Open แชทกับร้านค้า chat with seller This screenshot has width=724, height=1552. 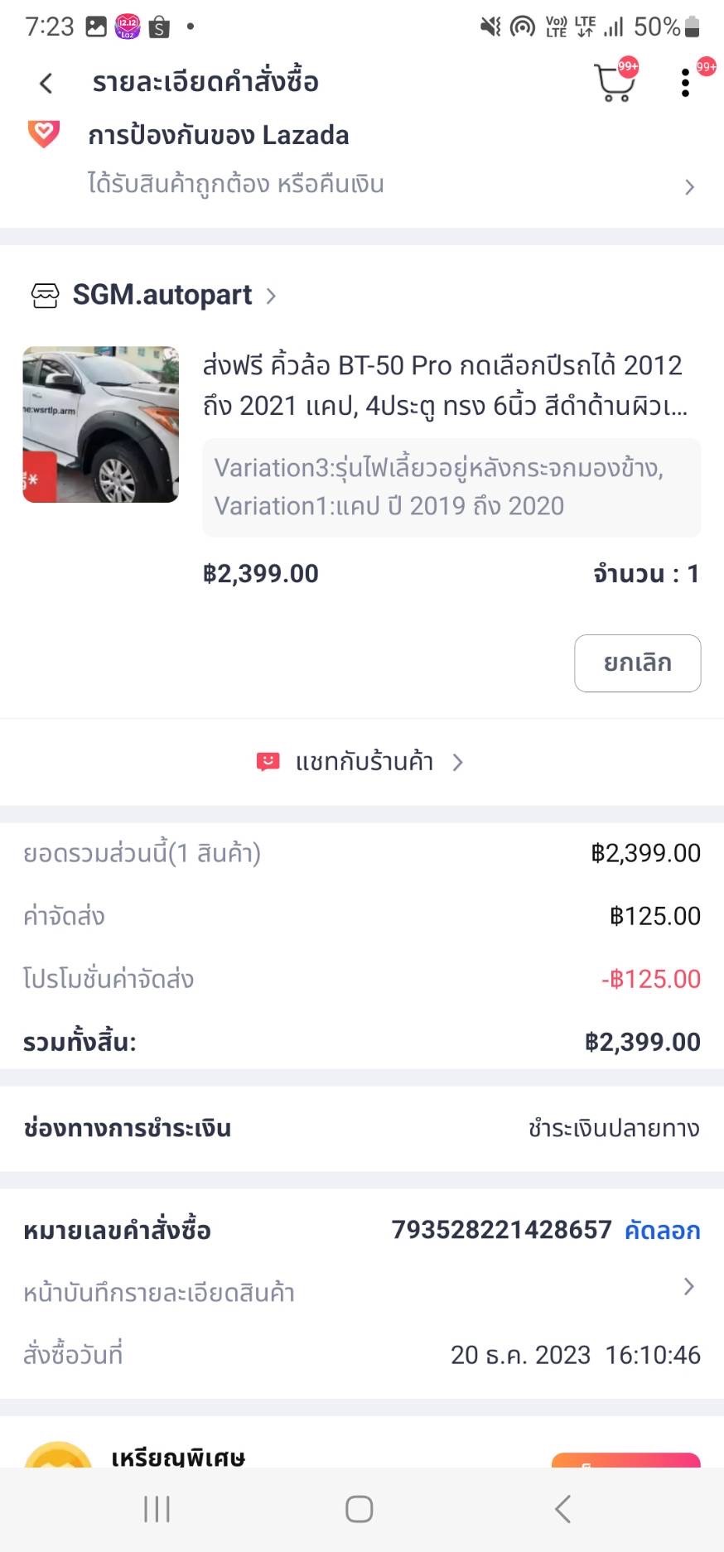tap(364, 762)
